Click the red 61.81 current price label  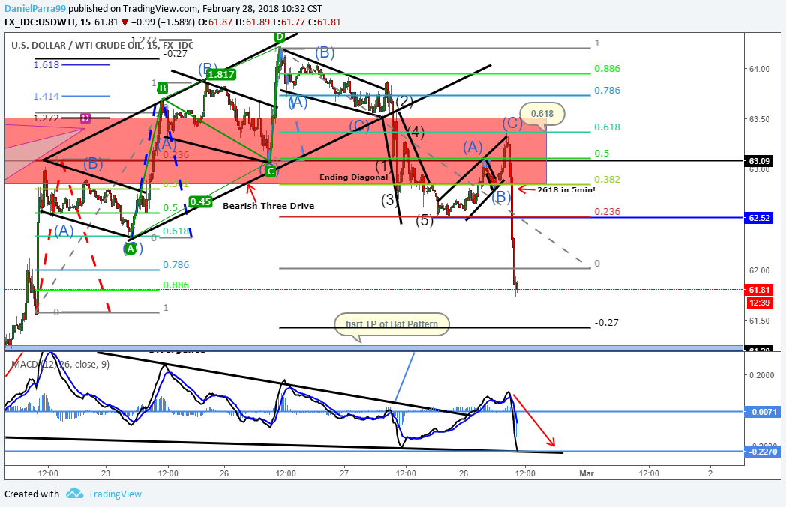pyautogui.click(x=759, y=290)
